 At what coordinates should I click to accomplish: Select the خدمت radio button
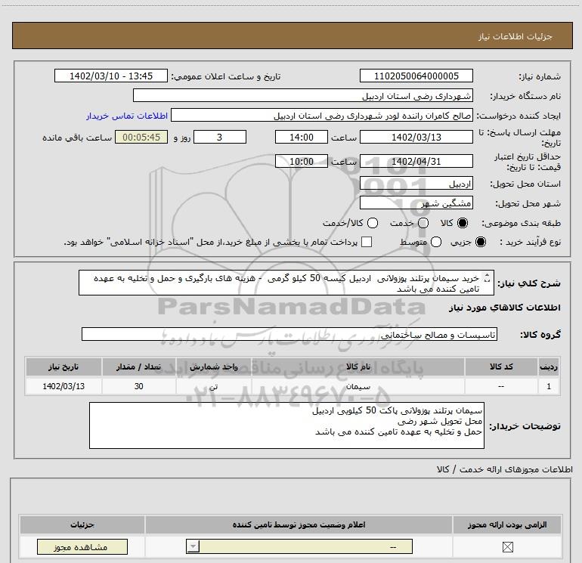click(423, 223)
